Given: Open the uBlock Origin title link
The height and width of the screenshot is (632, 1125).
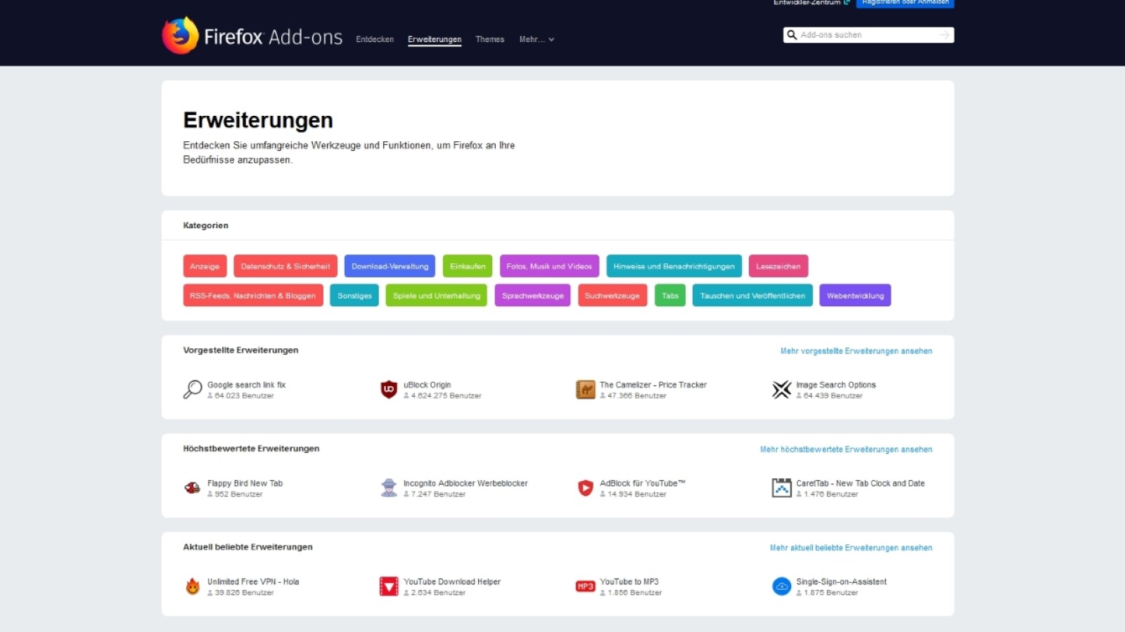Looking at the screenshot, I should point(427,385).
